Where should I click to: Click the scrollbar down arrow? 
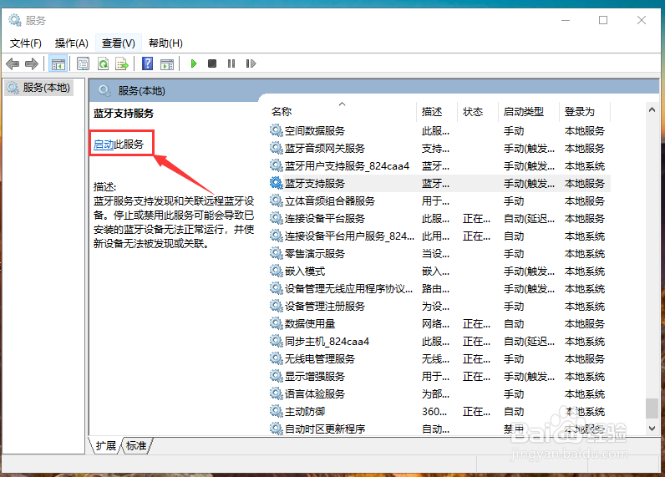tap(652, 429)
